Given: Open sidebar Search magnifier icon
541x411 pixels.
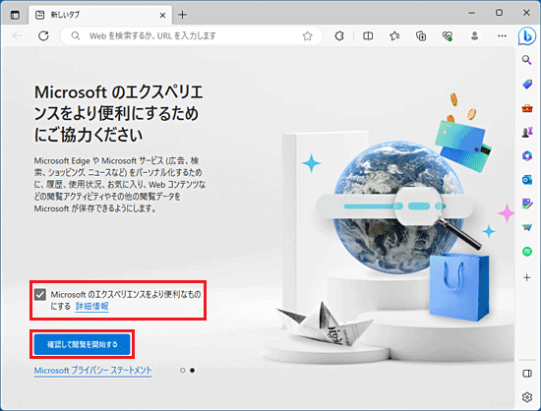Looking at the screenshot, I should (527, 60).
